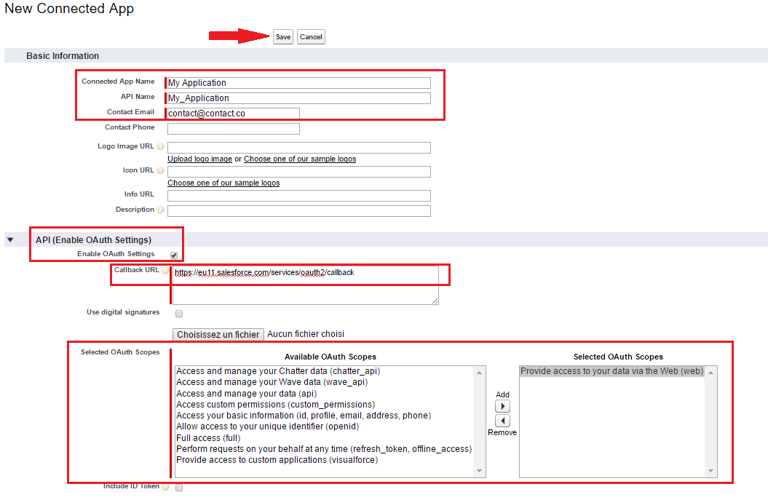Open Callback URL help icon
Viewport: 768px width, 500px height.
coord(165,270)
